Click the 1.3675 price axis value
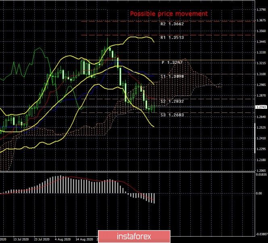The height and width of the screenshot is (243, 268). 261,20
